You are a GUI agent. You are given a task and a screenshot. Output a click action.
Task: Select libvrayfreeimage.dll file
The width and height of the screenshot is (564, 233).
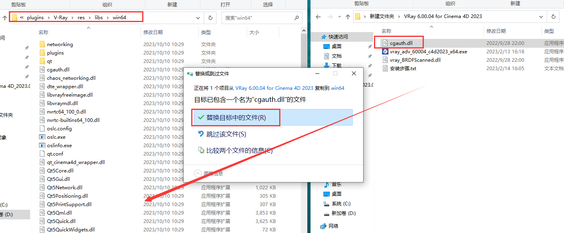click(70, 95)
